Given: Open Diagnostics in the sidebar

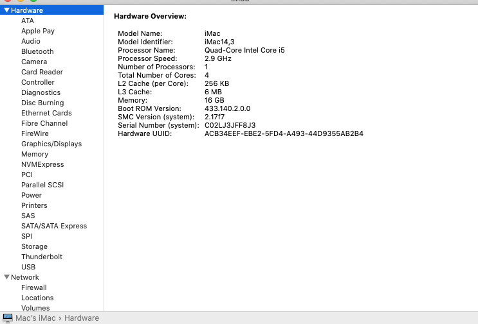Looking at the screenshot, I should [41, 92].
